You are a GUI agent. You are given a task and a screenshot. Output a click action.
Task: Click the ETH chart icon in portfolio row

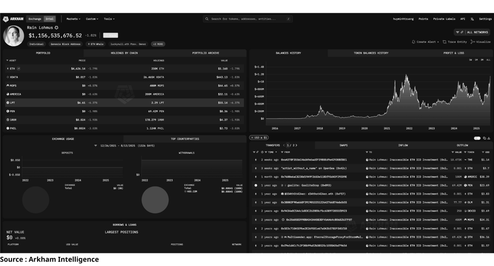19,68
